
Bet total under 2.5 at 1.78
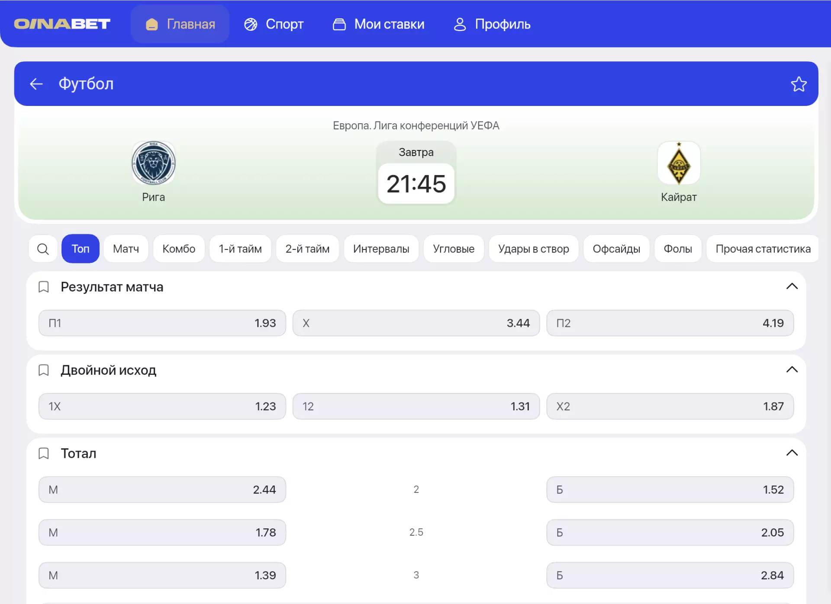(x=162, y=532)
